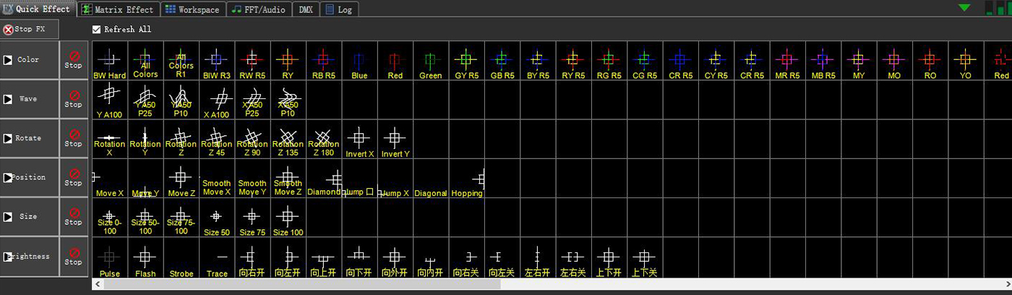Image resolution: width=1012 pixels, height=295 pixels.
Task: Open the Rotate effects row header
Action: click(x=29, y=138)
